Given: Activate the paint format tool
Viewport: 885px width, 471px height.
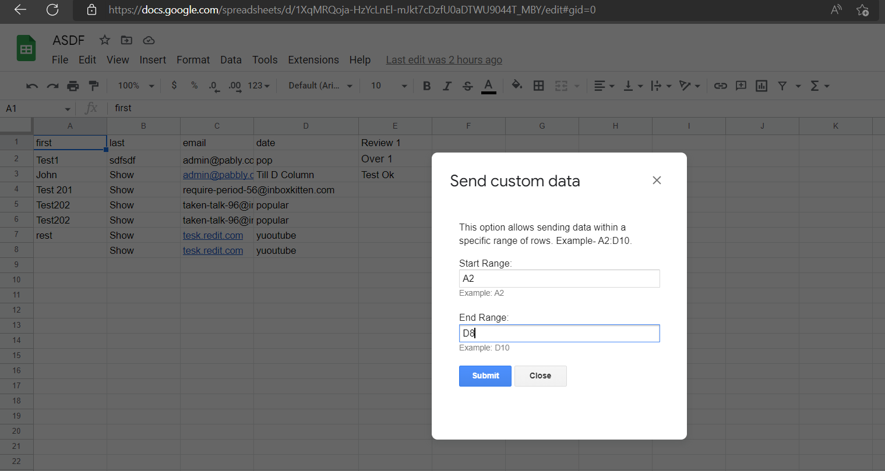Looking at the screenshot, I should (x=94, y=86).
